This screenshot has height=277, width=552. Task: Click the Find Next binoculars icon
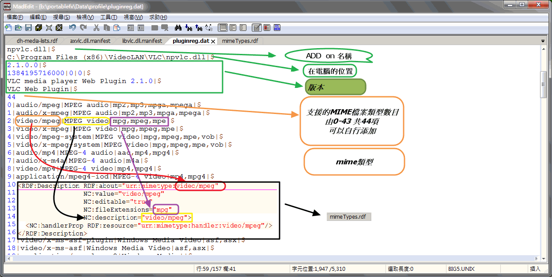189,28
